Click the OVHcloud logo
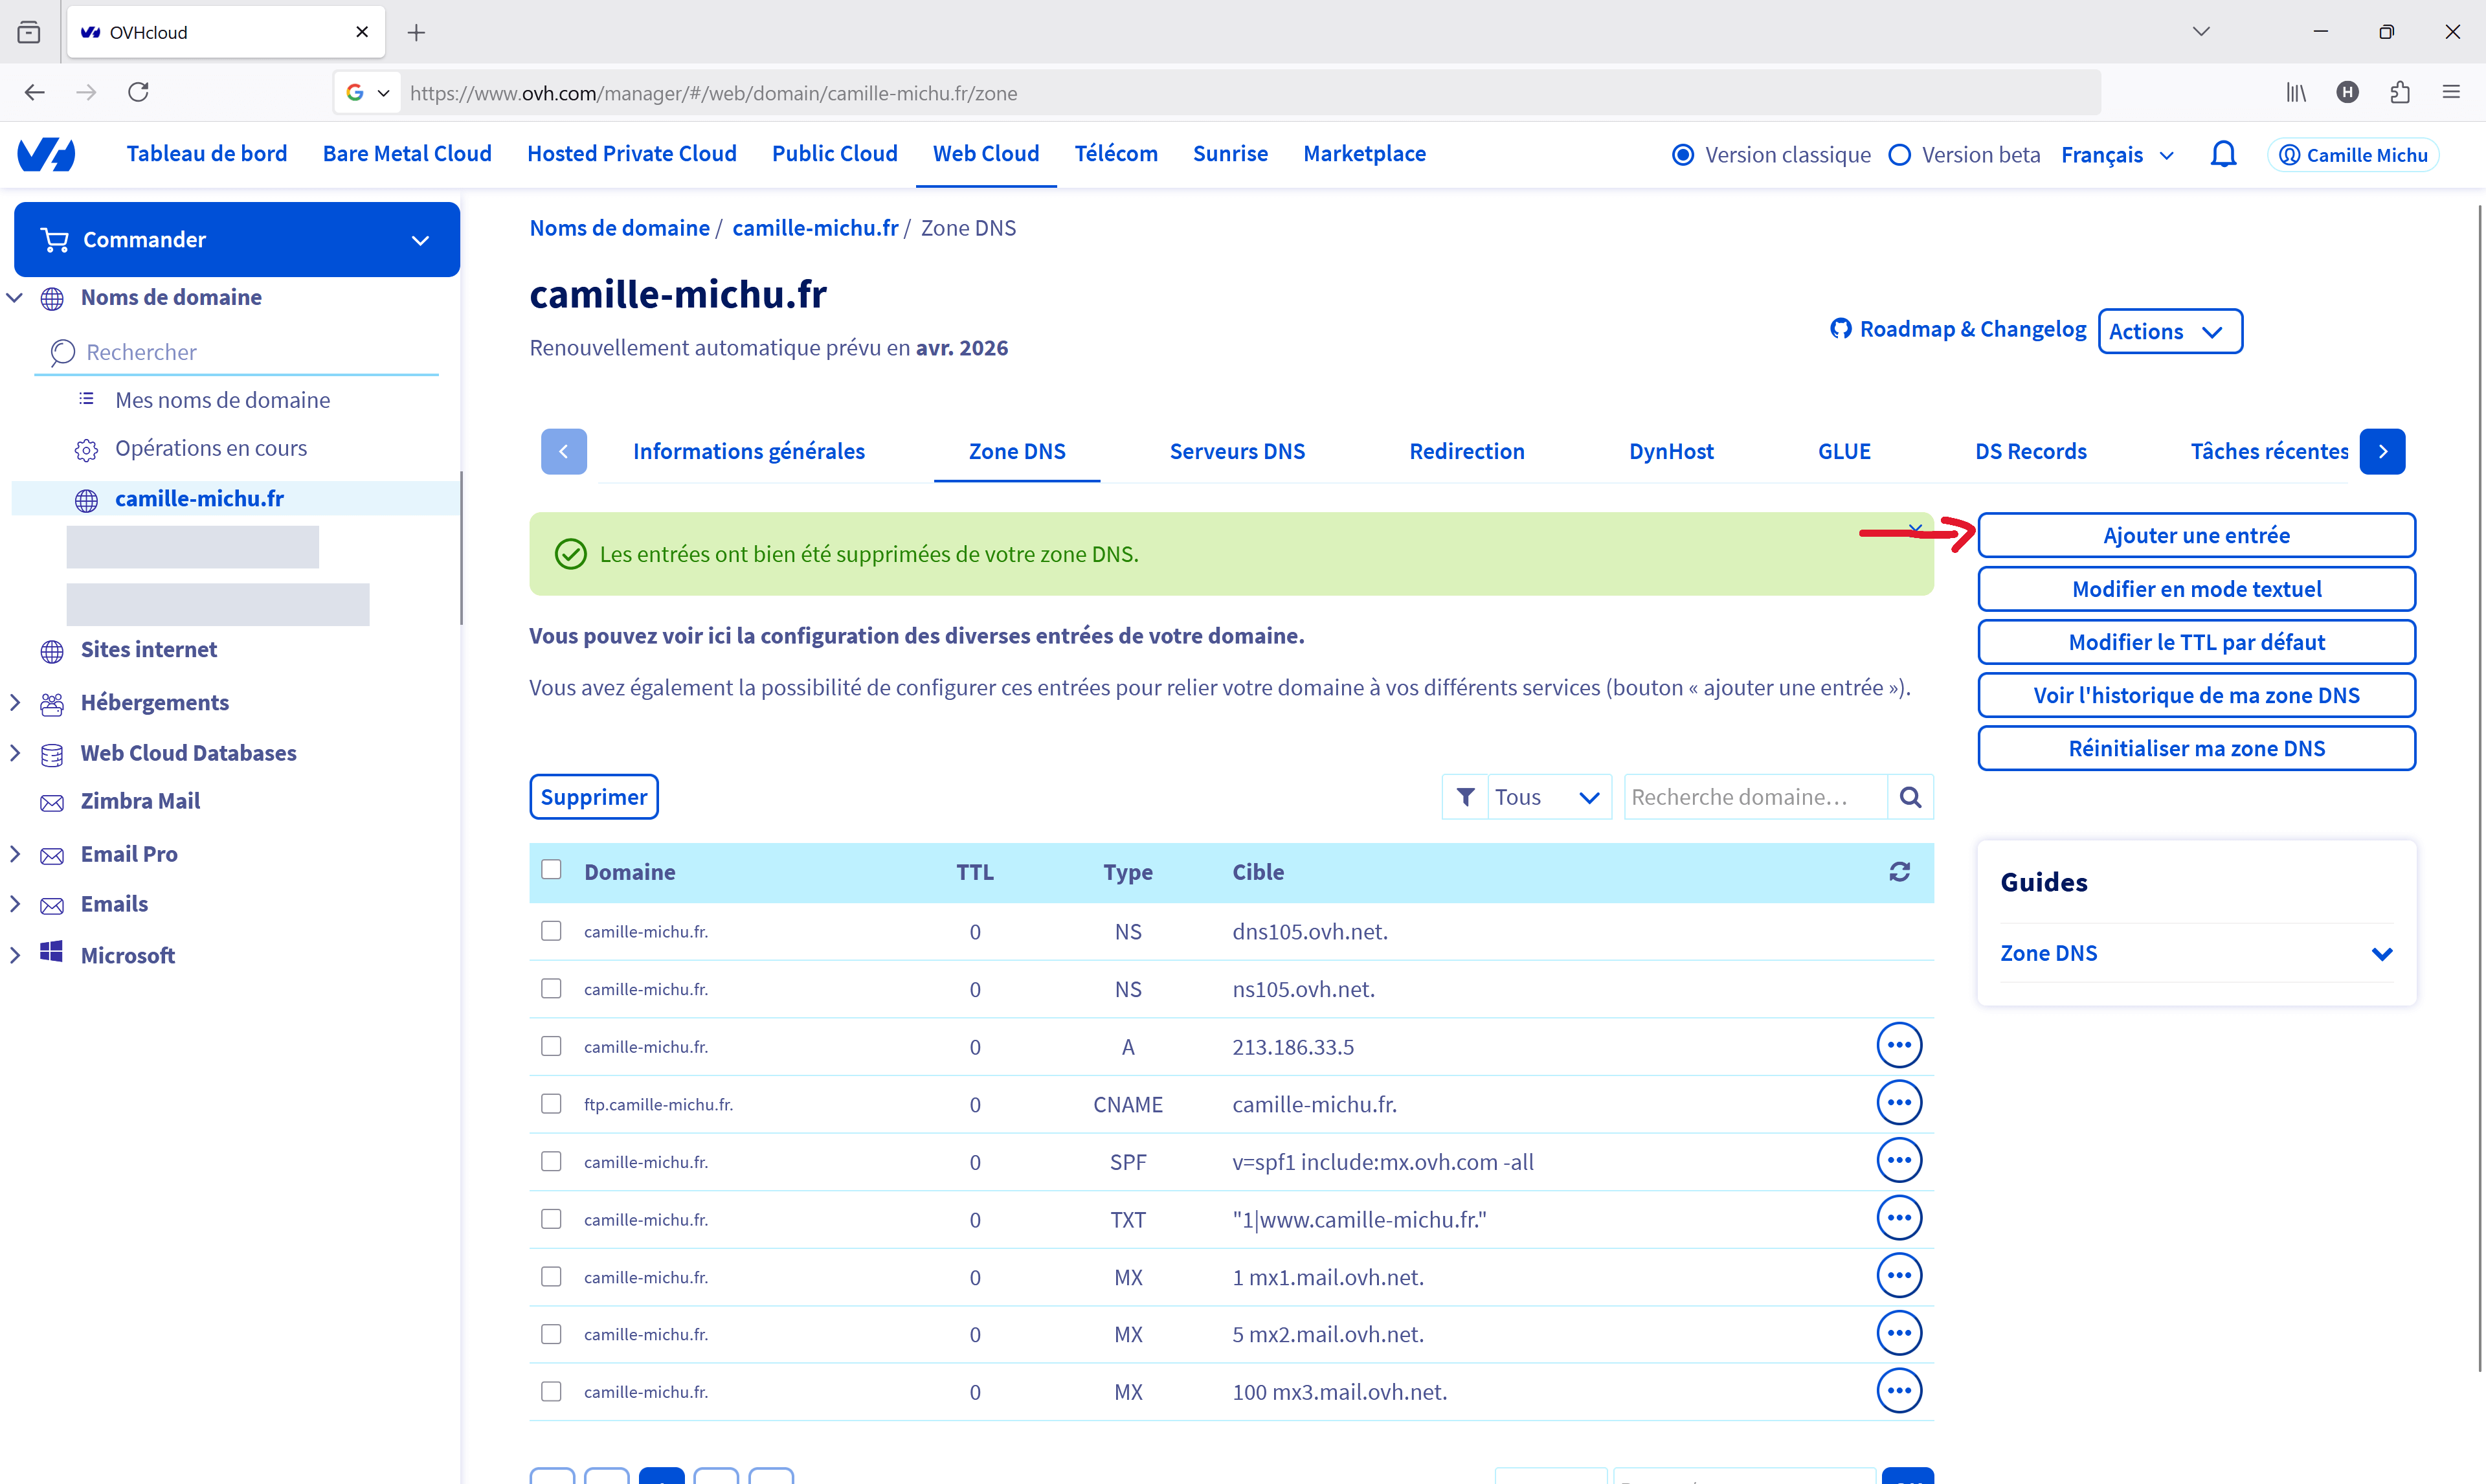This screenshot has height=1484, width=2486. [47, 154]
